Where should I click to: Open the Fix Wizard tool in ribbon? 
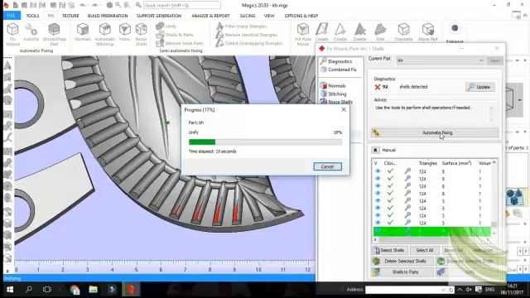[13, 34]
